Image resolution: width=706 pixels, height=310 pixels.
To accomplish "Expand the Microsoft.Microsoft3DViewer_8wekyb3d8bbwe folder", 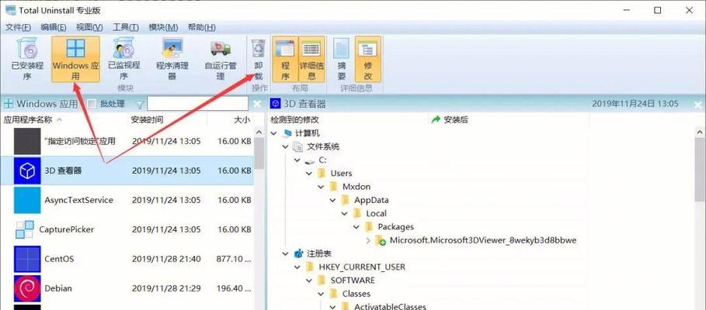I will point(368,240).
